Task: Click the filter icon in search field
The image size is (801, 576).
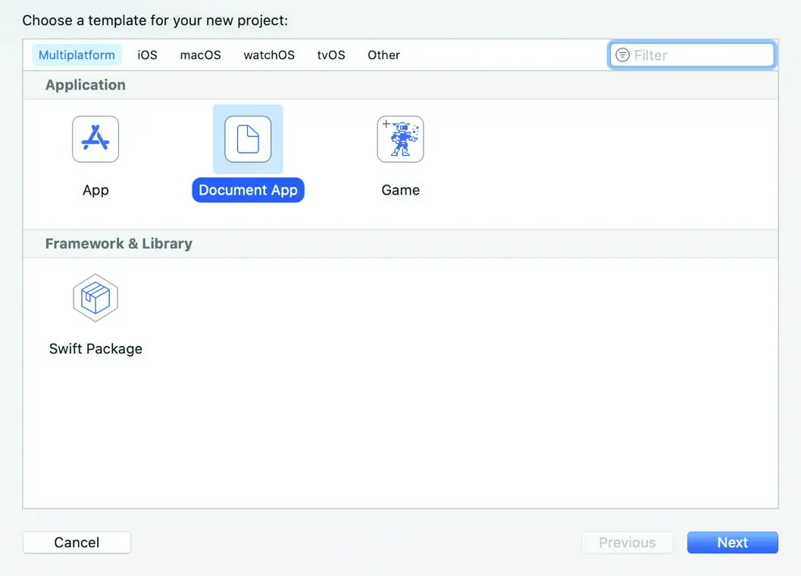Action: pyautogui.click(x=622, y=55)
